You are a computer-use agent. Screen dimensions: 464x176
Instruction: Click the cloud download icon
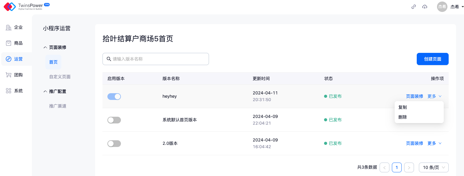click(425, 7)
